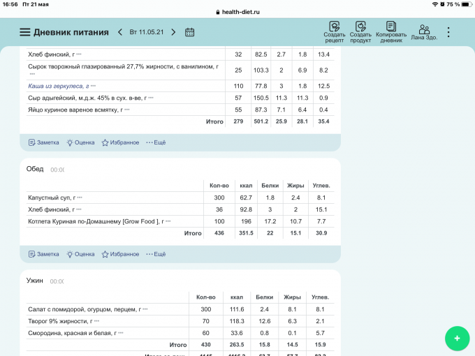Viewport: 475px width, 356px height.
Task: Go to previous day with left arrow
Action: pos(120,32)
